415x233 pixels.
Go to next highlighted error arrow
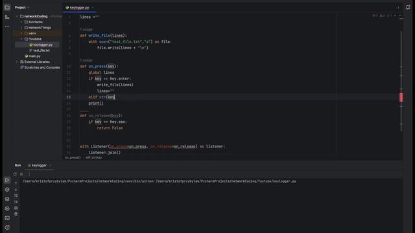[400, 16]
